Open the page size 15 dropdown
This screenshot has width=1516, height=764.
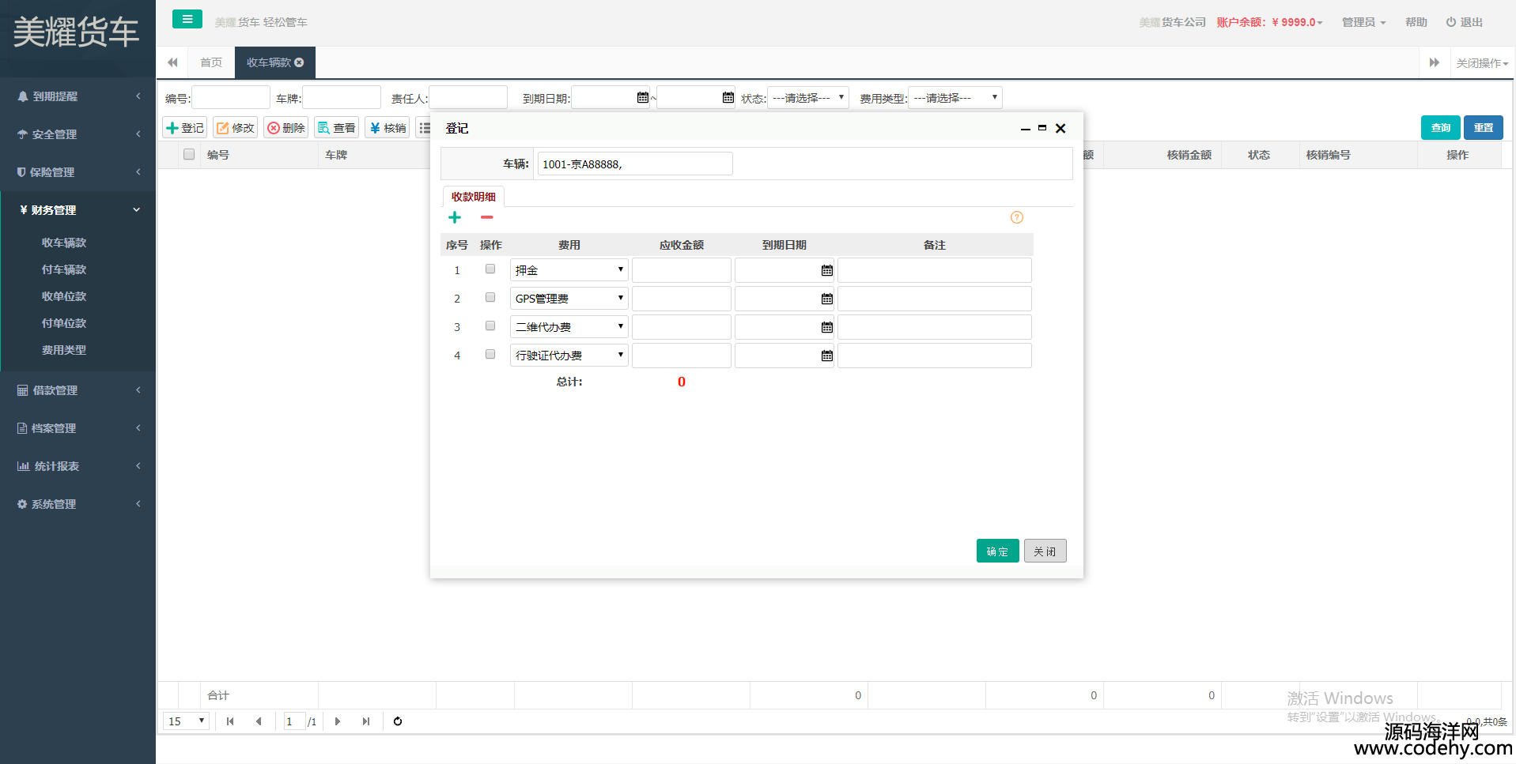click(186, 721)
